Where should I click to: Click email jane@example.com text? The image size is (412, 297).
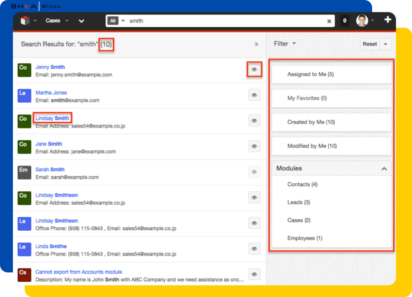(x=93, y=152)
